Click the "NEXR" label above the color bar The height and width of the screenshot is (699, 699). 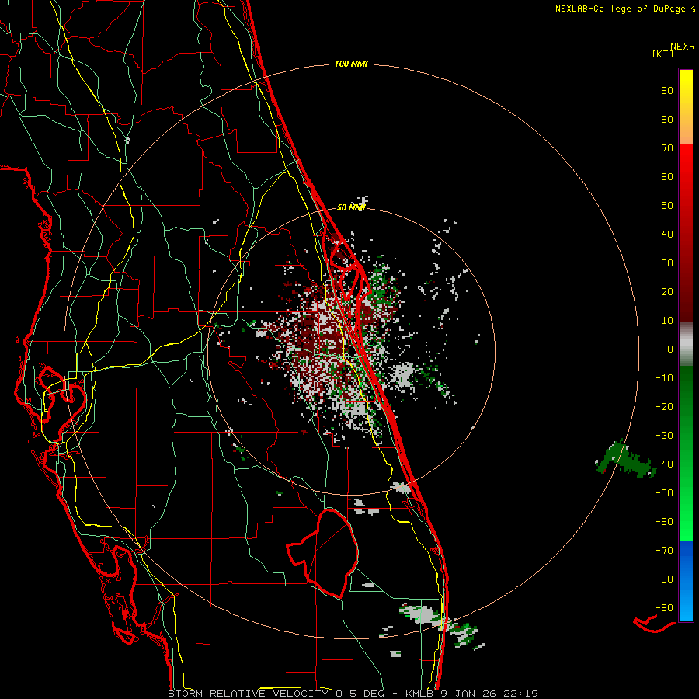[683, 47]
